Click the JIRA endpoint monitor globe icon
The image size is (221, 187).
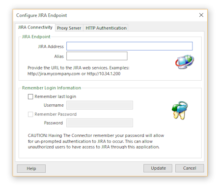[x=185, y=62]
